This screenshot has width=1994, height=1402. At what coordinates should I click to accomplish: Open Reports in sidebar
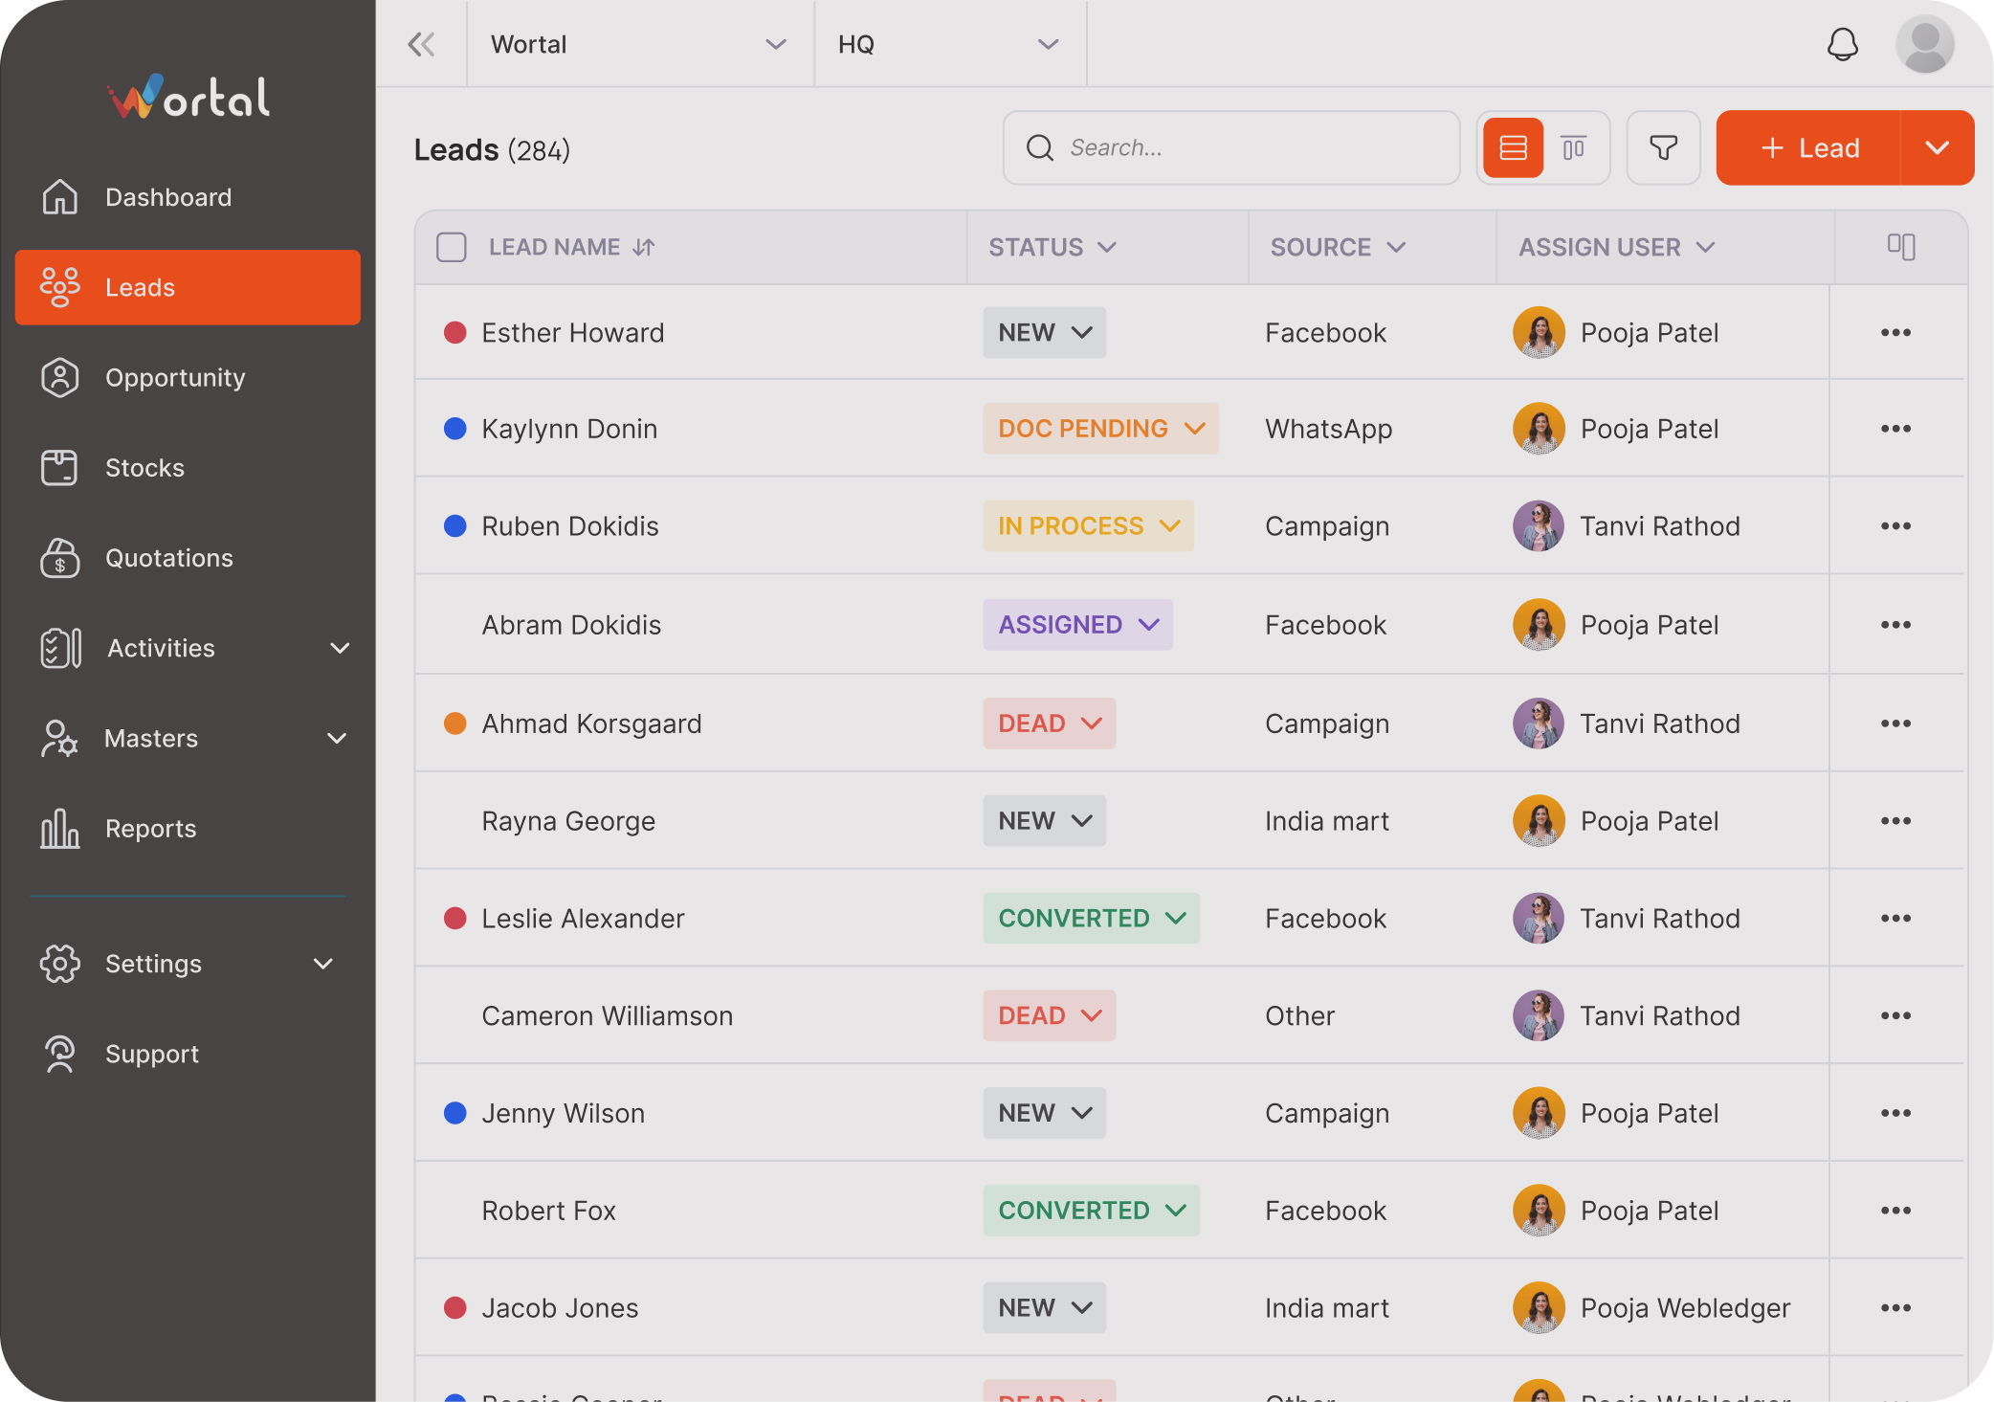(x=188, y=828)
